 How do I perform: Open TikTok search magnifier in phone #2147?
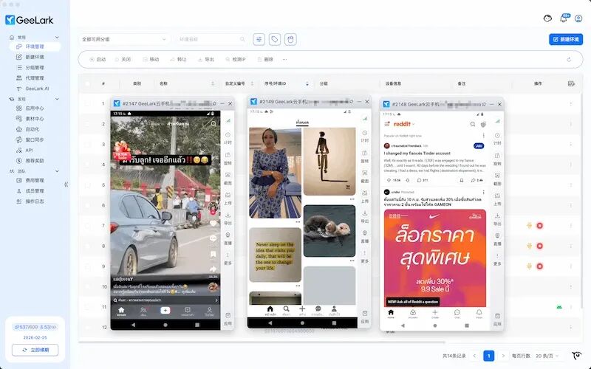click(x=213, y=123)
